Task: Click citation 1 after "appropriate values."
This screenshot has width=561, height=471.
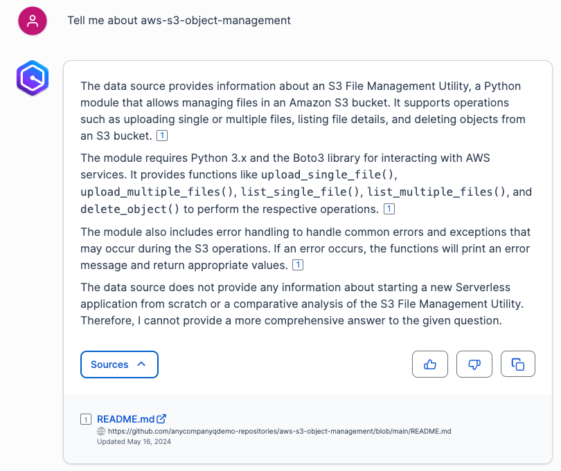Action: pos(298,265)
